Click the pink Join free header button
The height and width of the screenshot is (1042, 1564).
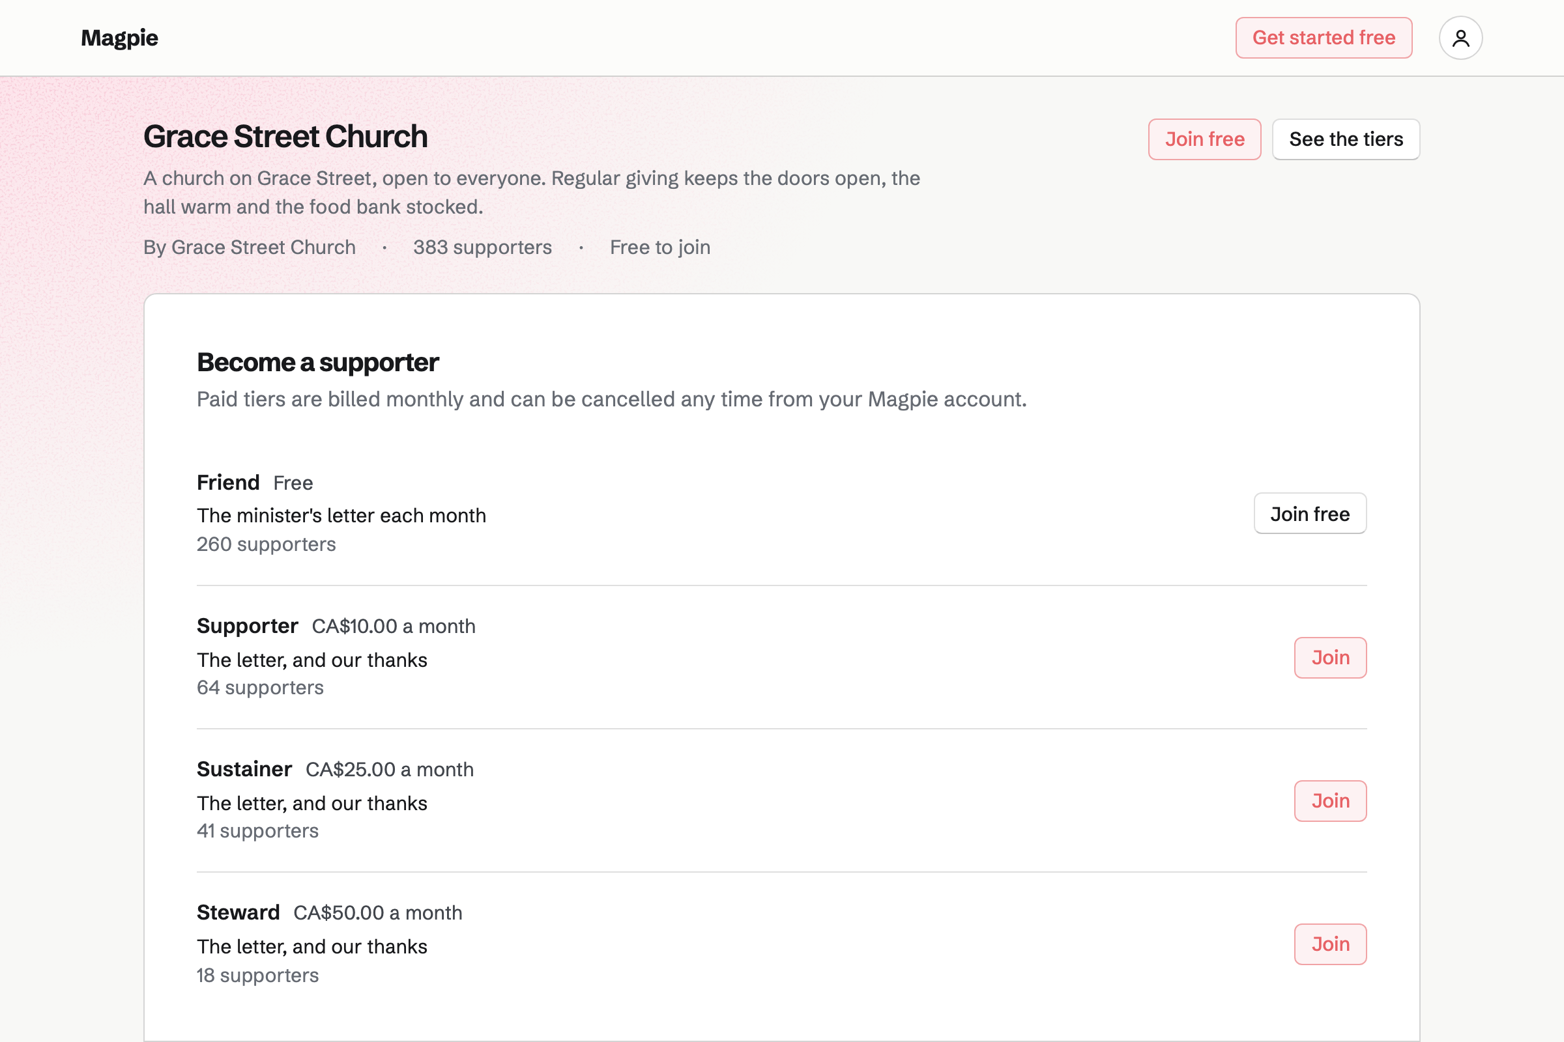pyautogui.click(x=1204, y=139)
